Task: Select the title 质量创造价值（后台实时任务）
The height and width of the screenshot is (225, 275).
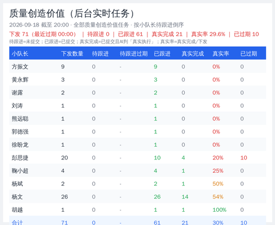Action: [x=73, y=14]
